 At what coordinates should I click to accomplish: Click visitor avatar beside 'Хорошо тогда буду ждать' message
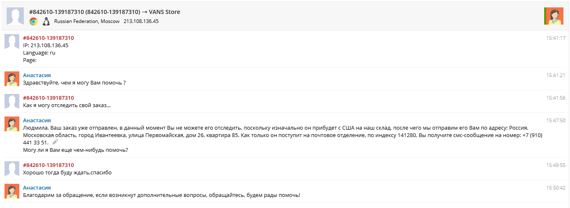coord(11,169)
